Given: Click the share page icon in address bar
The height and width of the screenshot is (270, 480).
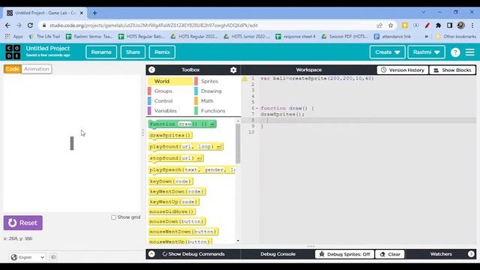Looking at the screenshot, I should pos(379,25).
